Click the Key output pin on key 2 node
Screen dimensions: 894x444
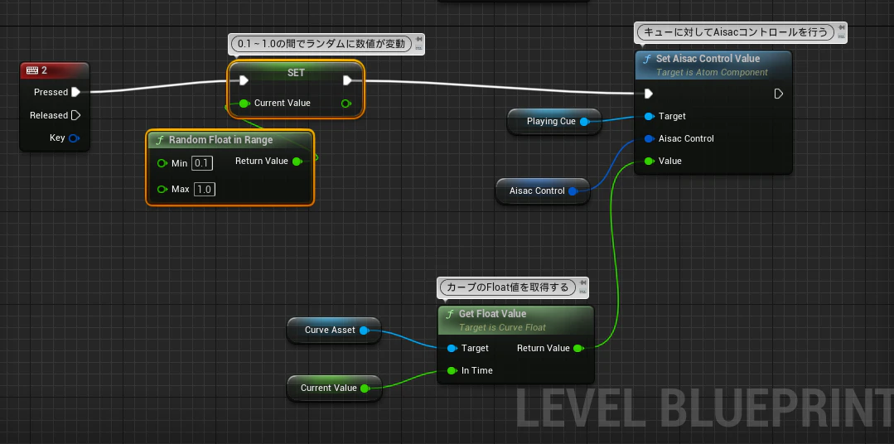(x=74, y=138)
